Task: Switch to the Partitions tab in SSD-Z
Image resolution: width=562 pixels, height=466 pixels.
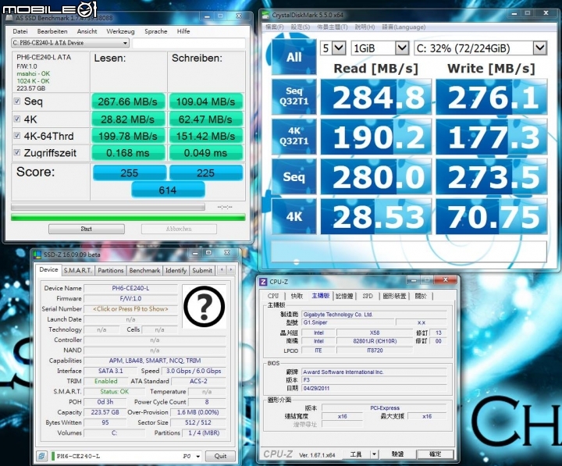Action: pyautogui.click(x=111, y=271)
